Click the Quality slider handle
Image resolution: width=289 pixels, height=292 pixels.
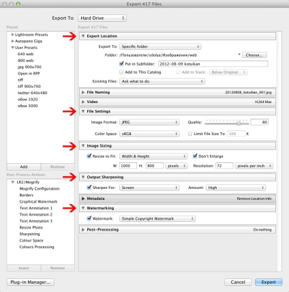tap(239, 123)
